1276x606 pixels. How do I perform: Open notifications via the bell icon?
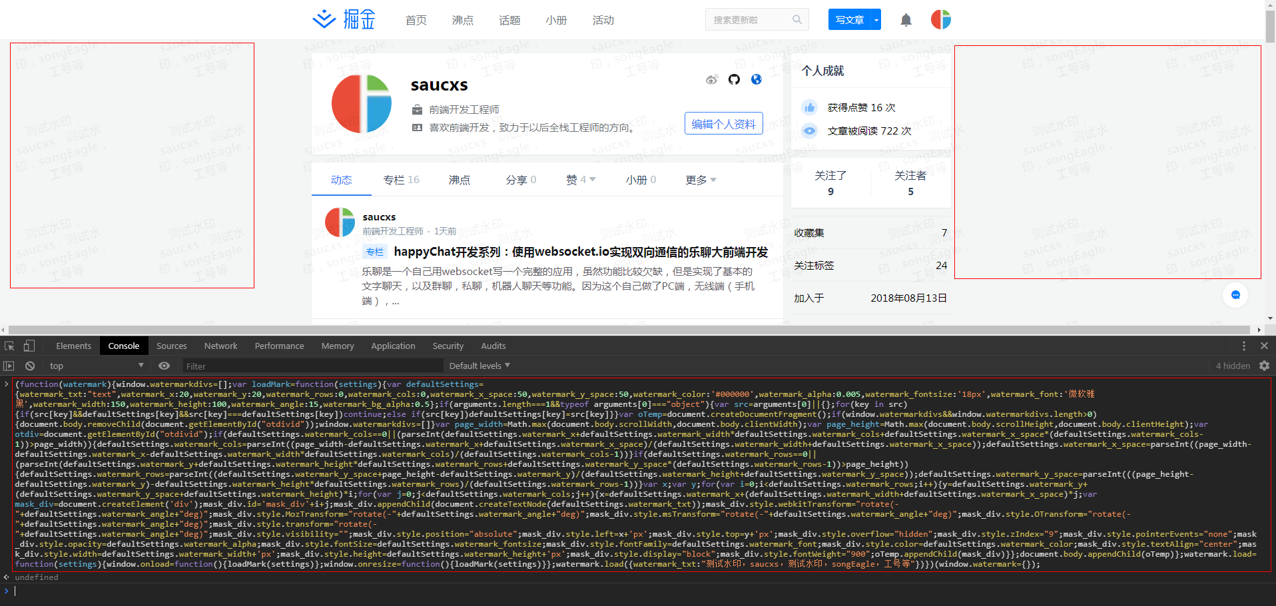coord(906,20)
